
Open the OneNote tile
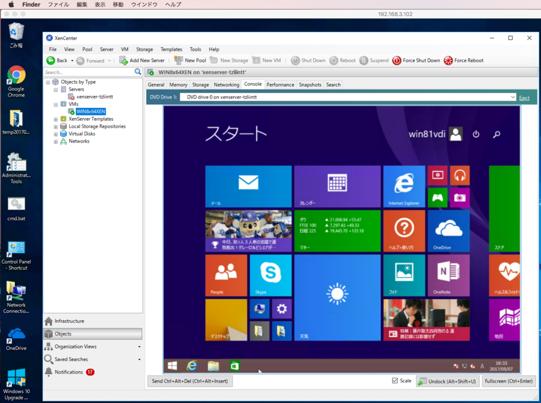click(x=449, y=275)
